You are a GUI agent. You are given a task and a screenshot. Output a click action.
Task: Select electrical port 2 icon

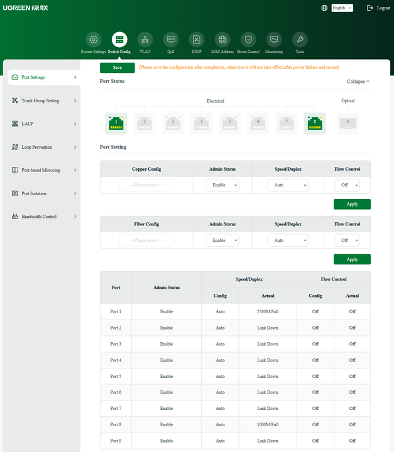145,124
